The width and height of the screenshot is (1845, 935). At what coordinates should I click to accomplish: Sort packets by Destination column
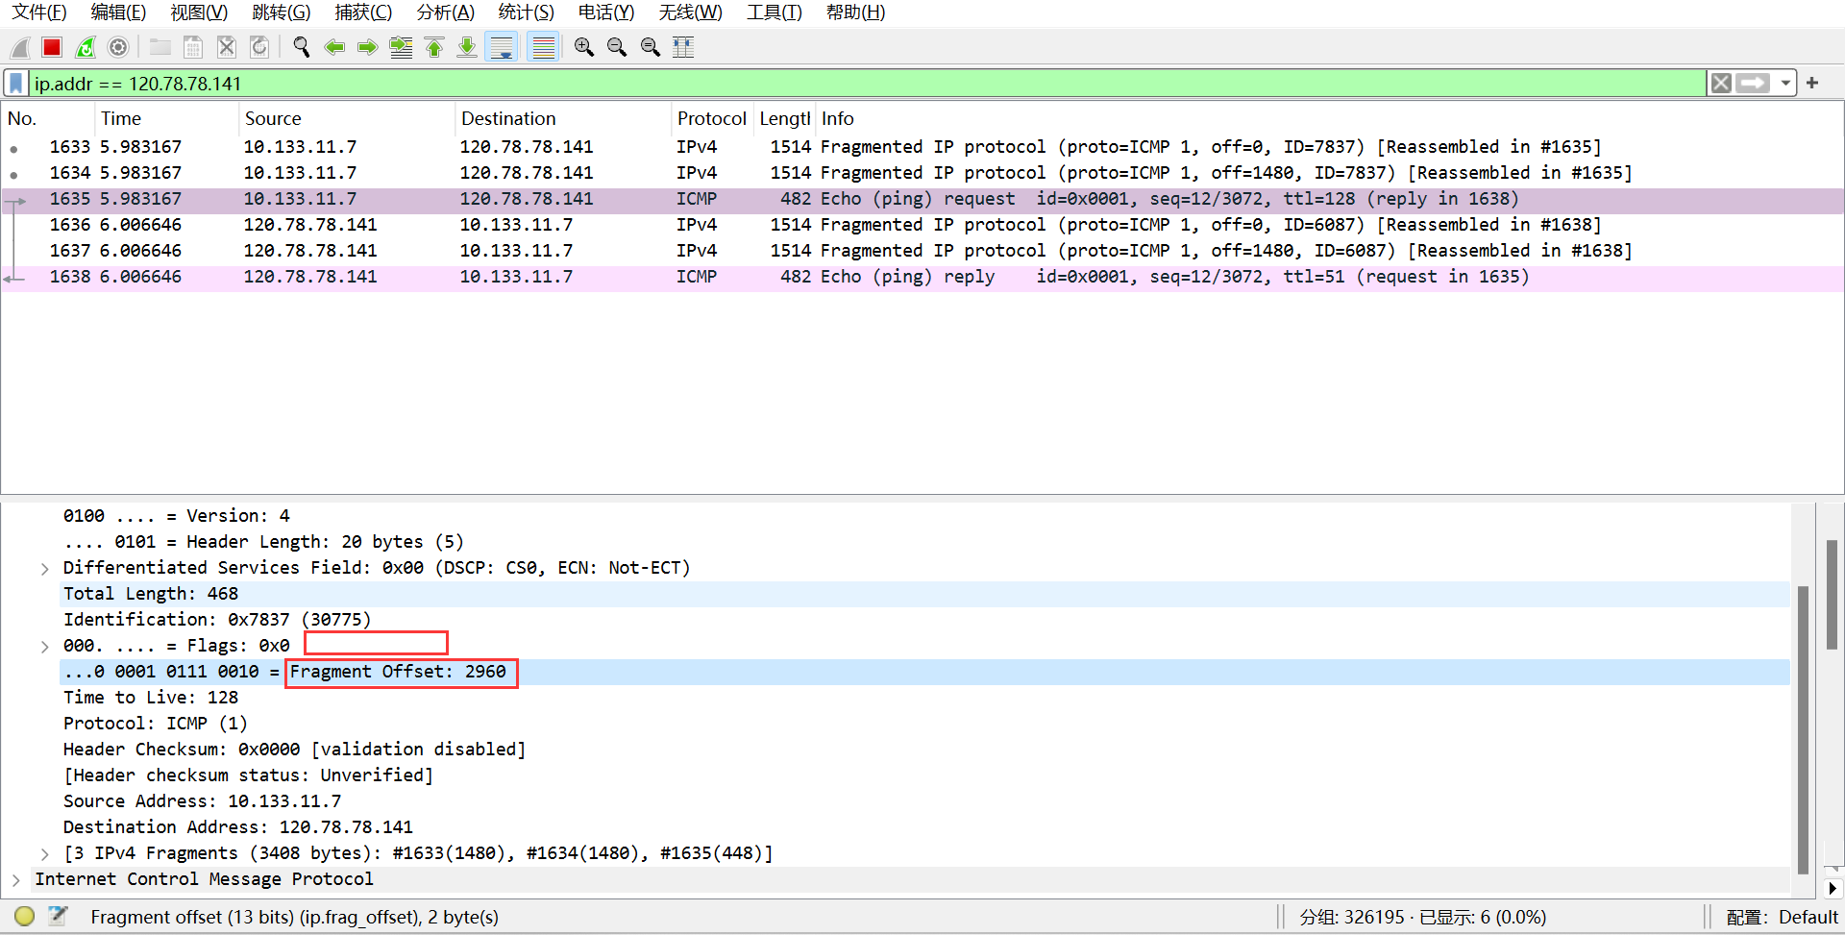(x=563, y=118)
